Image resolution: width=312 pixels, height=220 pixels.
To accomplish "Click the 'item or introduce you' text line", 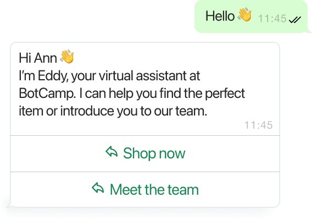I will click(x=113, y=111).
